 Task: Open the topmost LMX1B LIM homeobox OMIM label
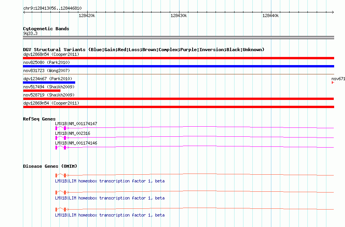point(110,181)
